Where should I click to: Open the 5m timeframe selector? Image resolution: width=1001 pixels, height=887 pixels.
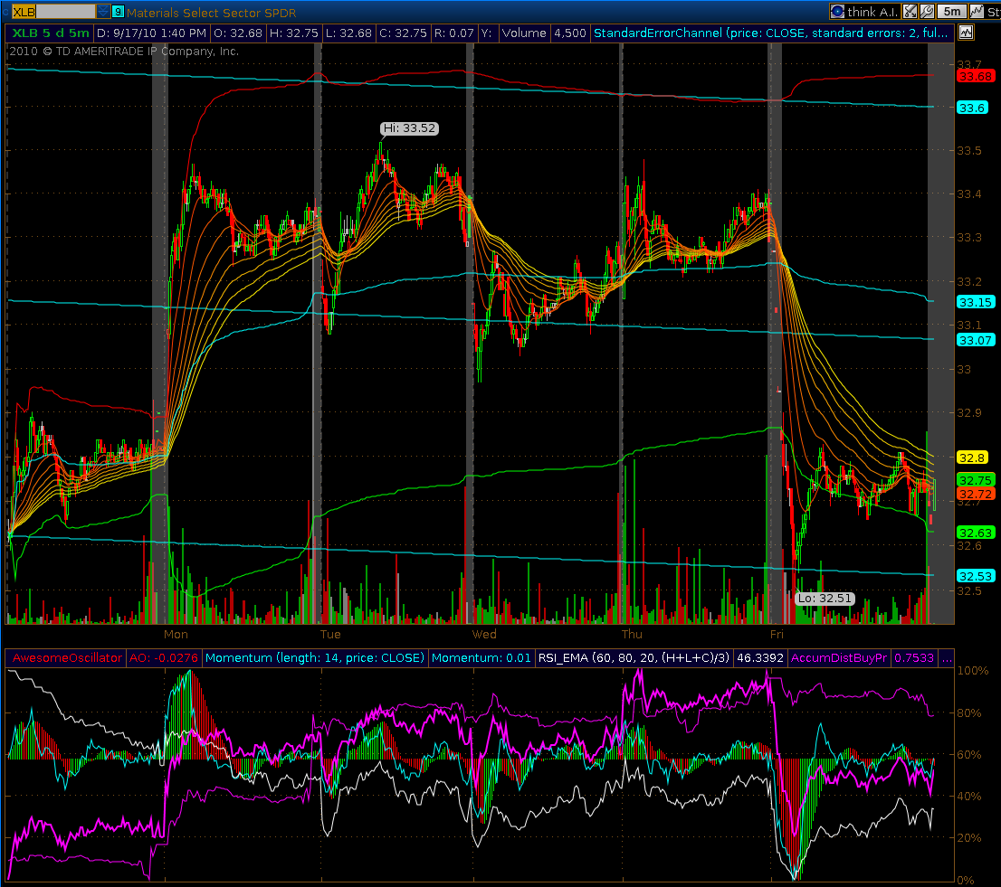coord(952,12)
